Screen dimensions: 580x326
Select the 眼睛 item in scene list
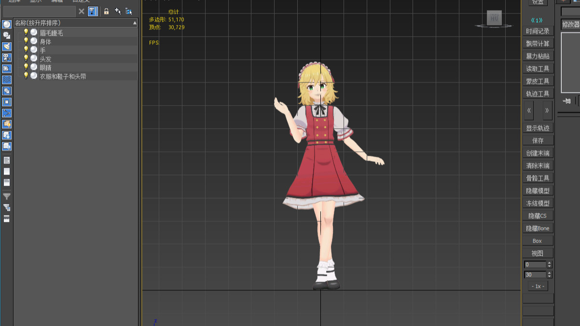click(45, 68)
